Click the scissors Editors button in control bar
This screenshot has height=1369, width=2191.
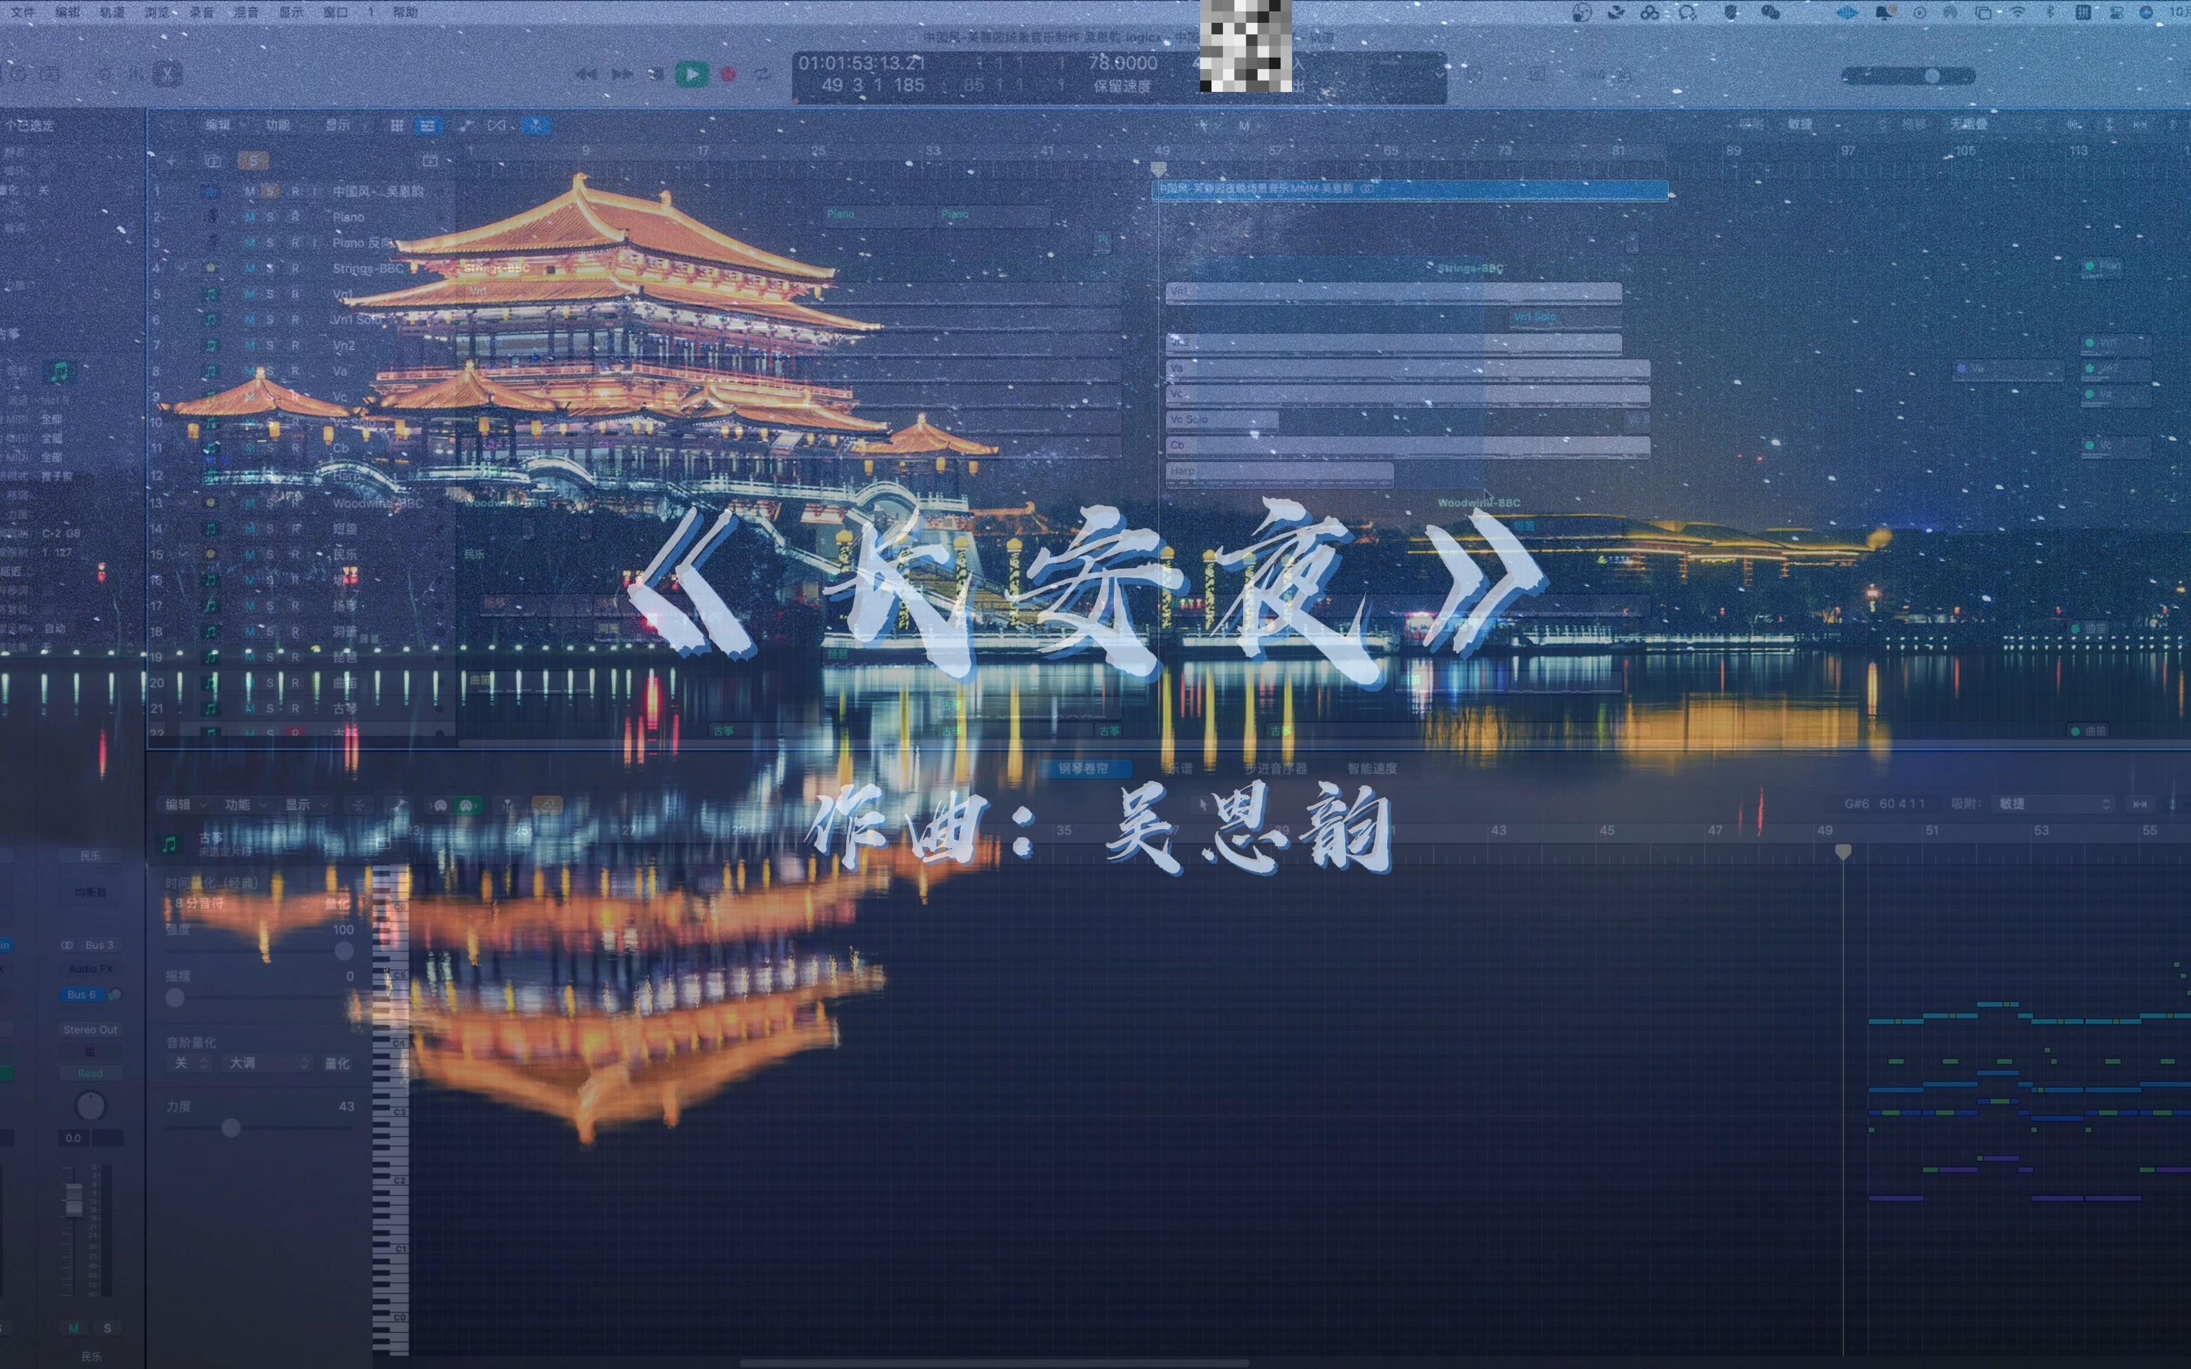tap(167, 74)
